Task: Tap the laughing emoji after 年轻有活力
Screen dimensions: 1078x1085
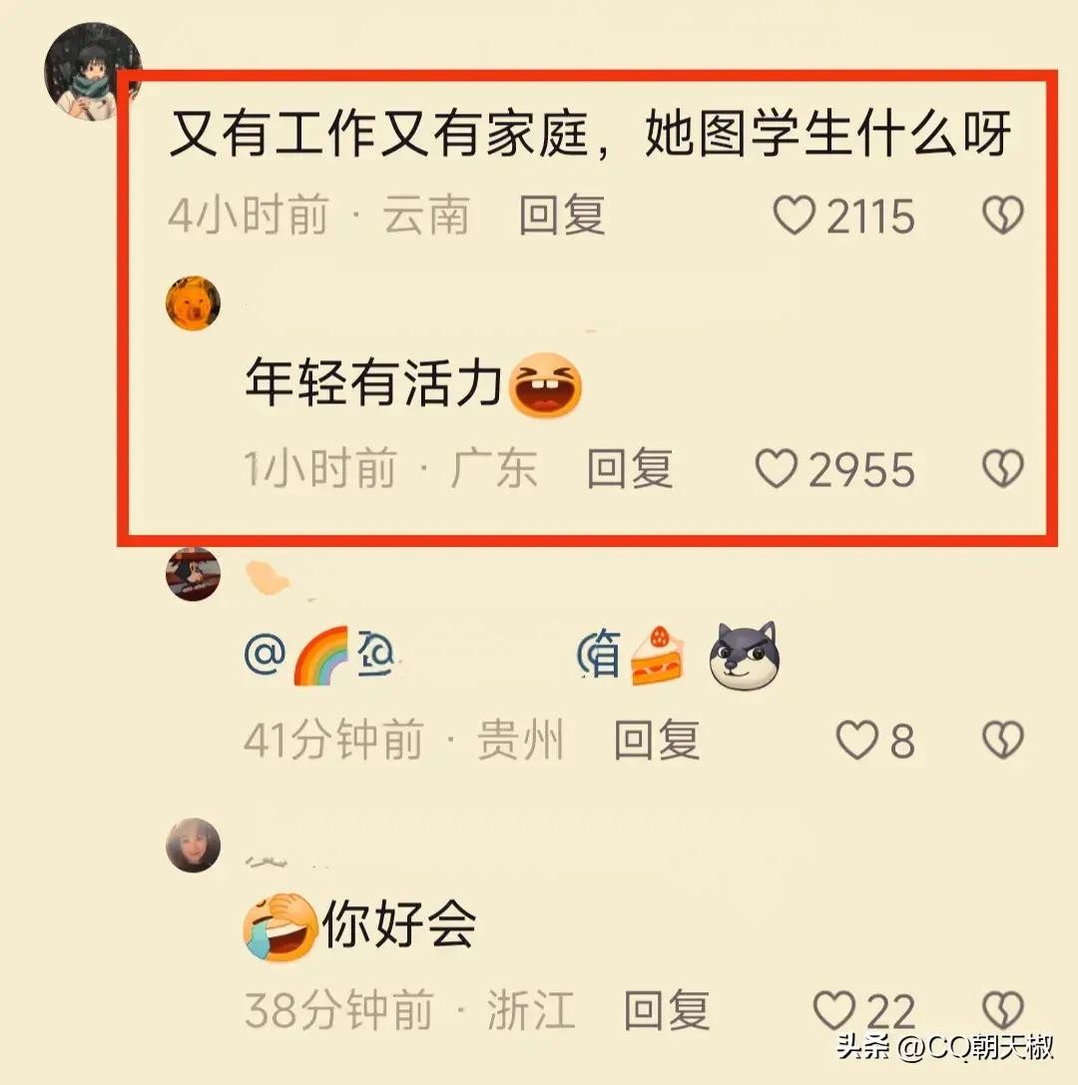Action: (545, 384)
